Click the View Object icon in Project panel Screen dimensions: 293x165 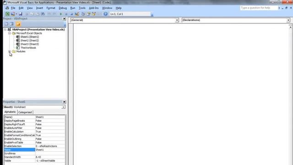click(x=11, y=24)
